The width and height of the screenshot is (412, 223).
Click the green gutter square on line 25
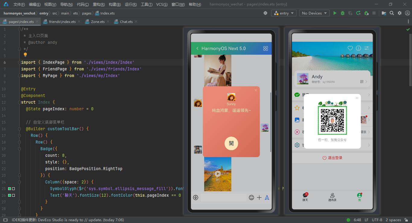[x=9, y=189]
